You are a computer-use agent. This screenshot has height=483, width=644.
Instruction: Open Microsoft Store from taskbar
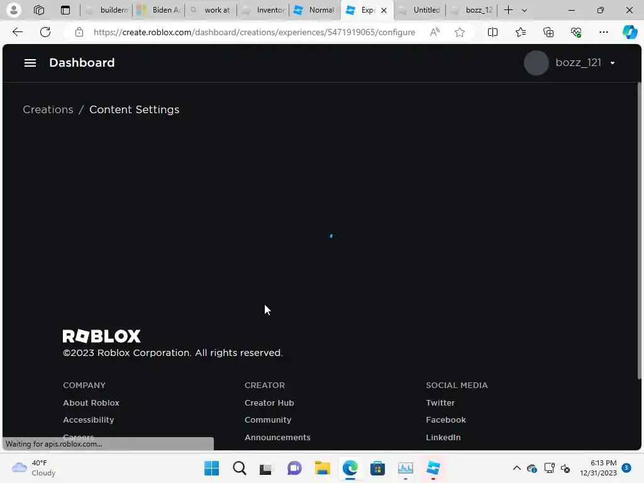377,468
